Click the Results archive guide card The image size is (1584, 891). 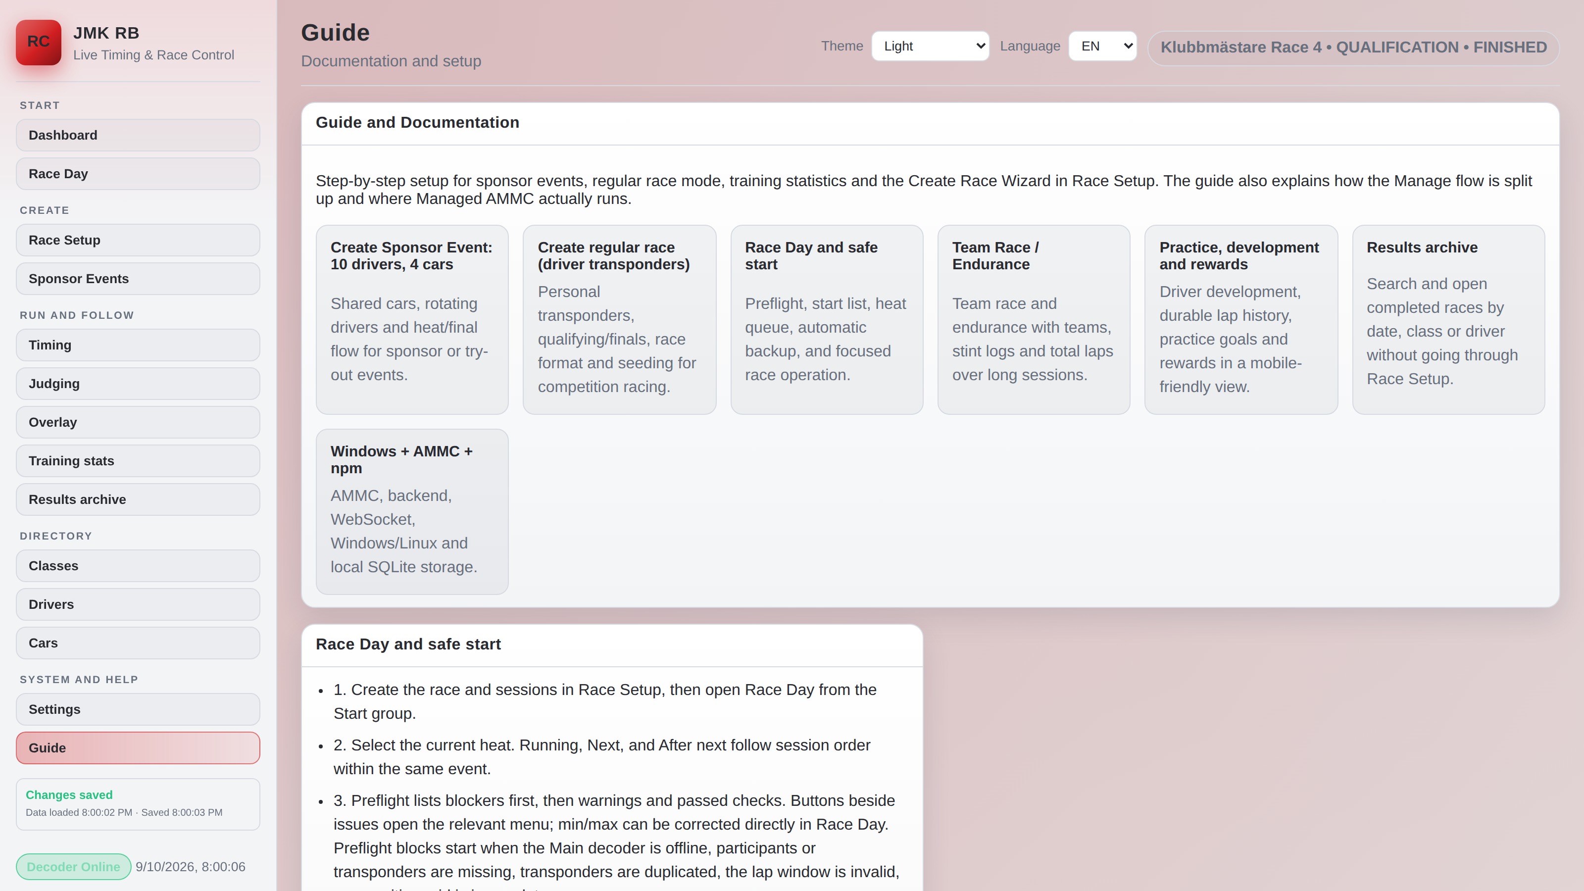pos(1448,320)
